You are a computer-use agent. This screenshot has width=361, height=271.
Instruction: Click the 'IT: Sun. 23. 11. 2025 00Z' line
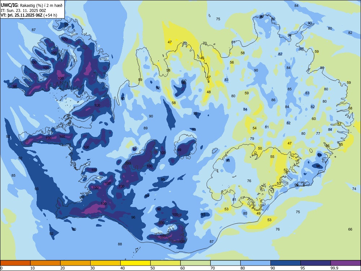(23, 10)
